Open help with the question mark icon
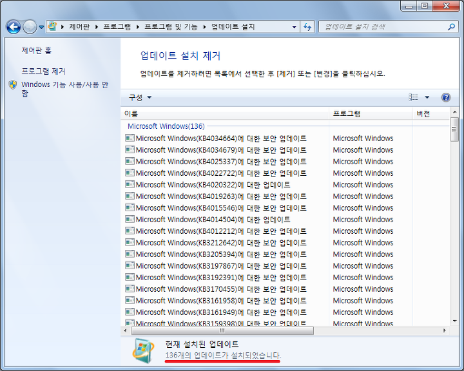 [446, 97]
